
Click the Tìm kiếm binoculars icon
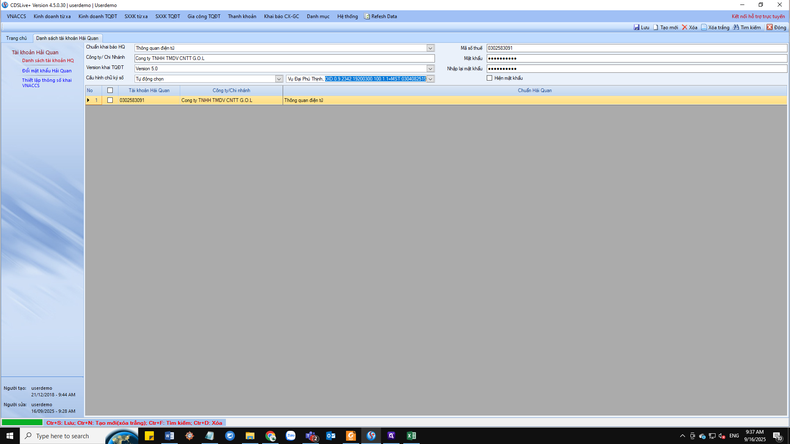click(x=736, y=28)
